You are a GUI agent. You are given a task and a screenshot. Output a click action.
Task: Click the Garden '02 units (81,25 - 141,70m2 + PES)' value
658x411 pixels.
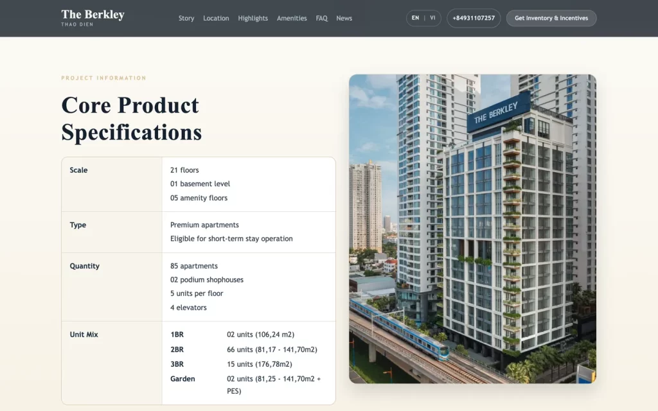point(274,385)
